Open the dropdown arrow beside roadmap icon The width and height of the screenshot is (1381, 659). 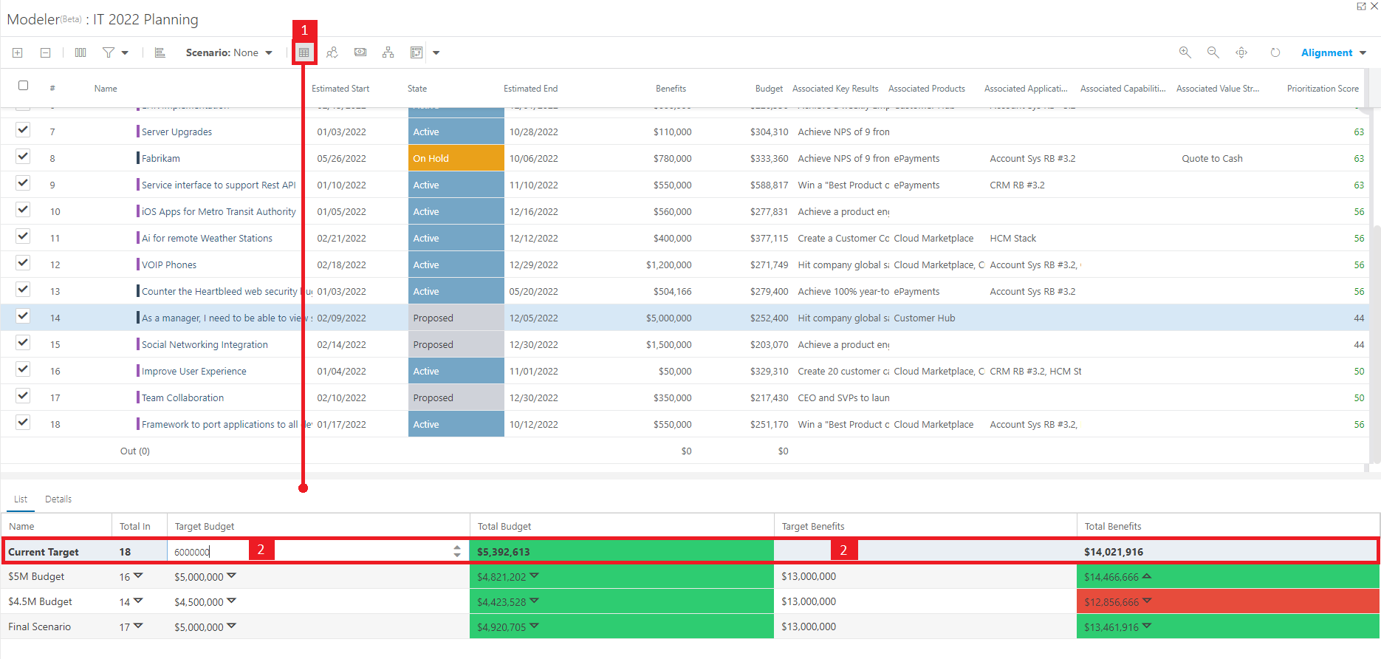pyautogui.click(x=436, y=52)
